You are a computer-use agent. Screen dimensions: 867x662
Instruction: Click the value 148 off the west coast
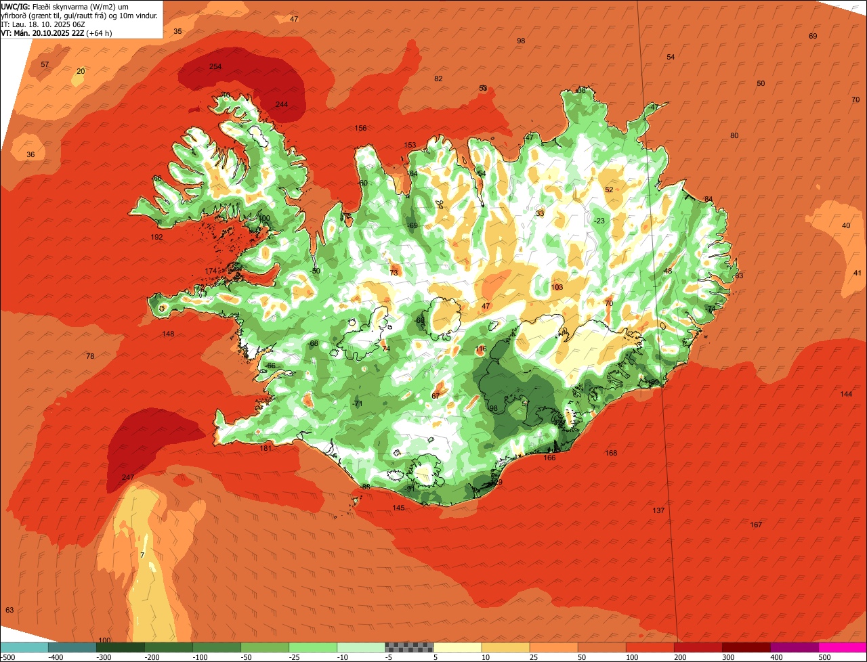tap(168, 334)
